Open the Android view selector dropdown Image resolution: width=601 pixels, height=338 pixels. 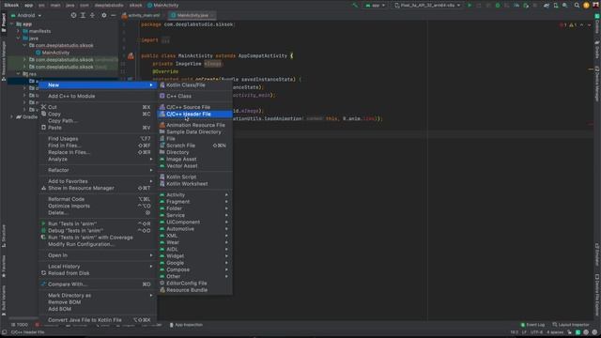26,15
